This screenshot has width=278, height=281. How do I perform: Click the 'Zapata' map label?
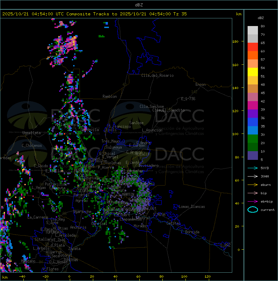click(x=74, y=249)
